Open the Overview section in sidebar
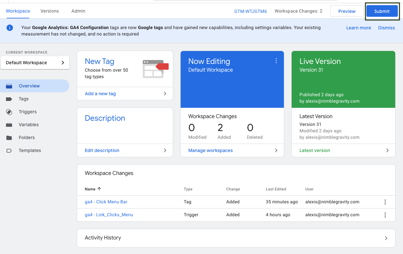Viewport: 403px width, 254px height. click(35, 86)
